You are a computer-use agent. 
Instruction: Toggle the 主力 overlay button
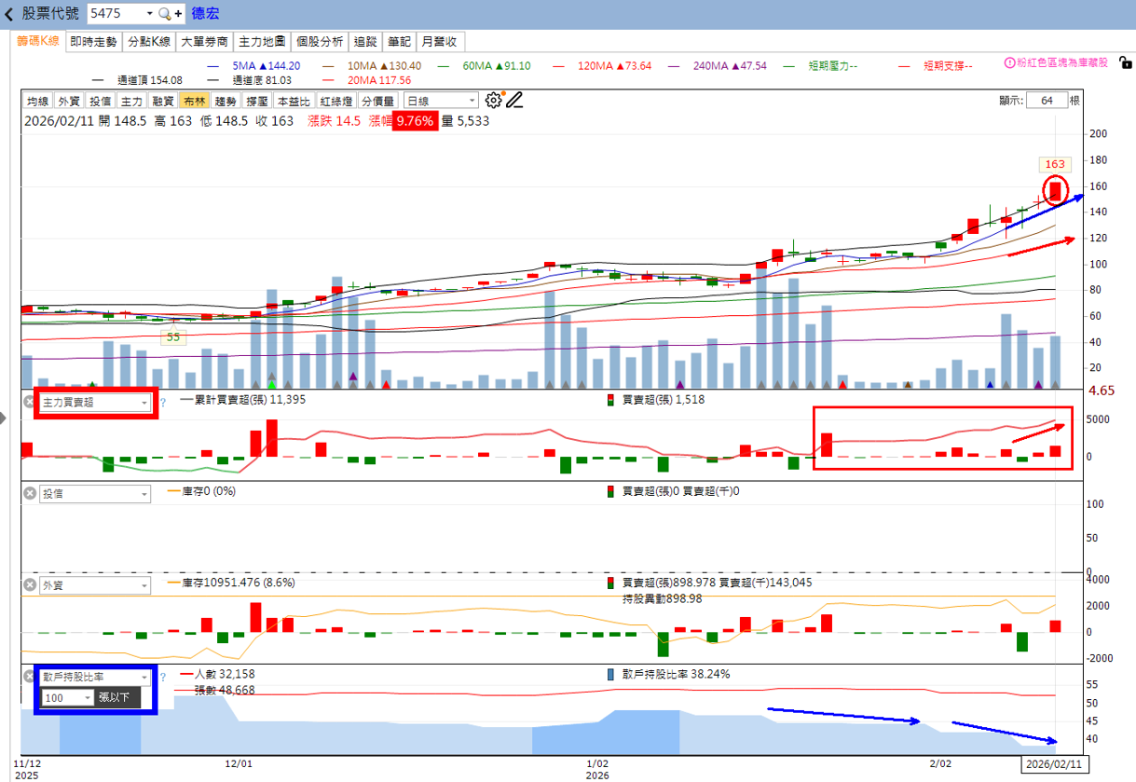[131, 101]
